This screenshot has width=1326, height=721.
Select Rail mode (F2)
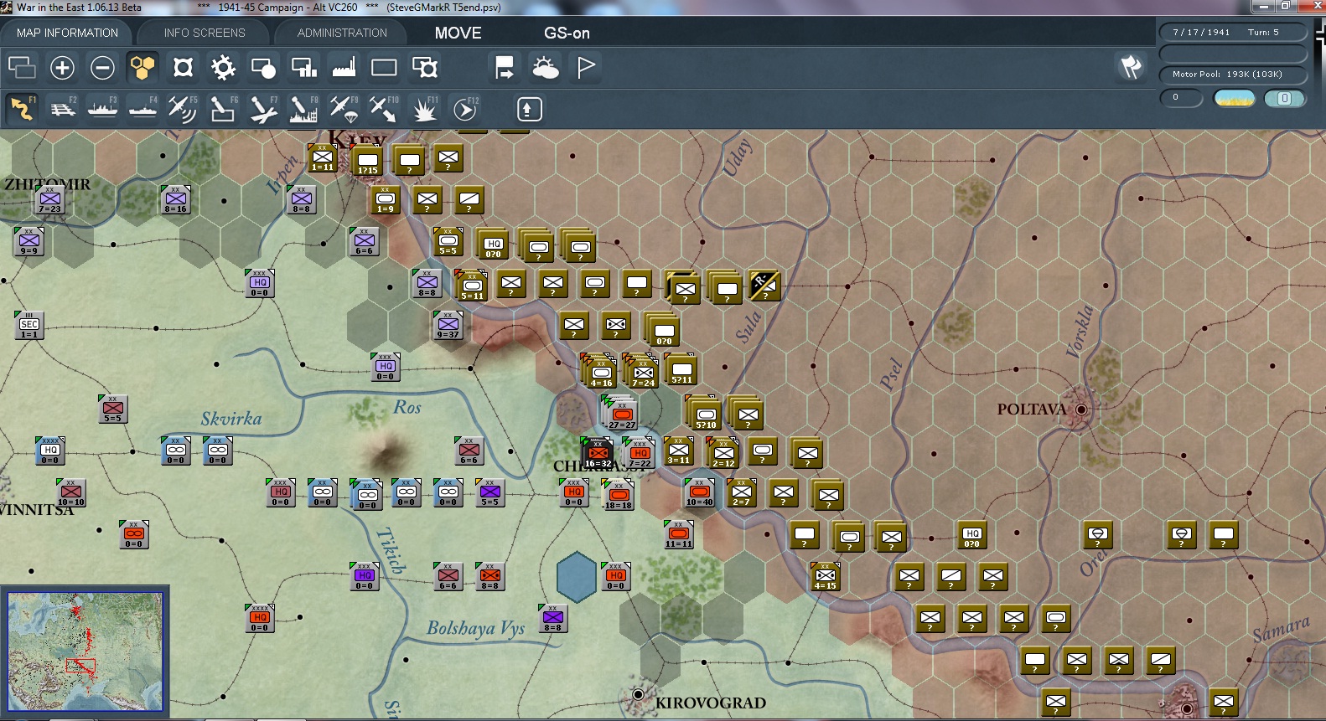[x=62, y=109]
